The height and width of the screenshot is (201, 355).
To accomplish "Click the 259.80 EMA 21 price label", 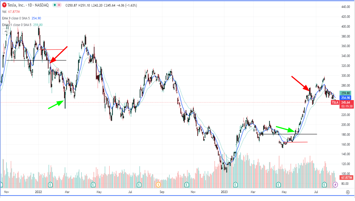I will pyautogui.click(x=345, y=93).
